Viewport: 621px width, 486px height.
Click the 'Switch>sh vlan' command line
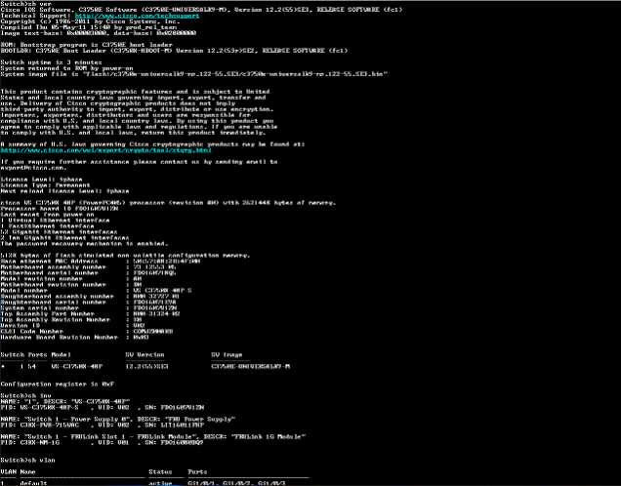click(27, 461)
